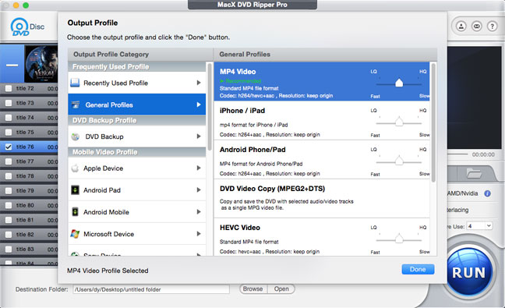This screenshot has height=308, width=505.
Task: Click the Venom movie cover thumbnail
Action: pos(41,64)
